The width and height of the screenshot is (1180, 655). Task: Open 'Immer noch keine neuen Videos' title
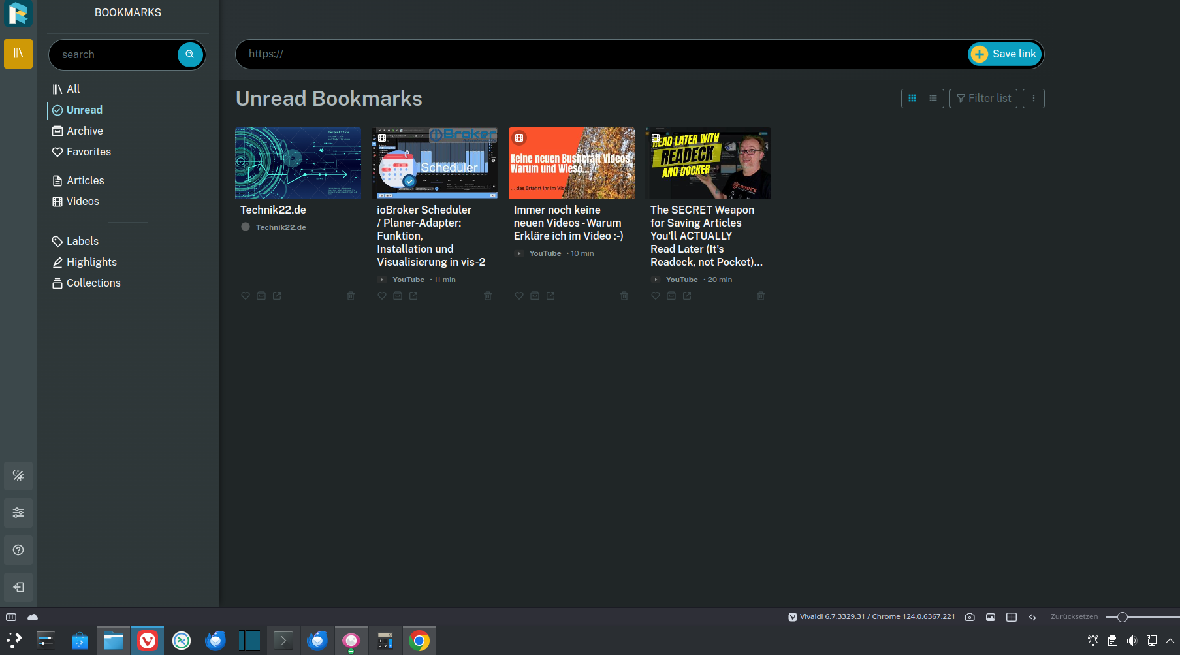tap(568, 223)
